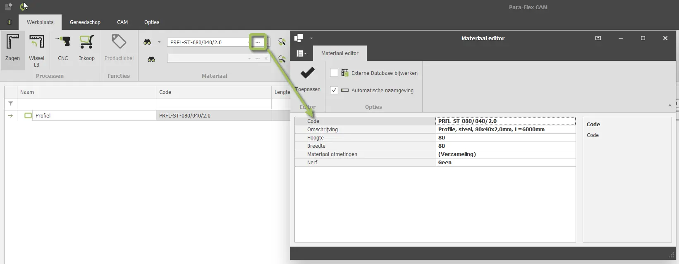Select the Profiel row in the list
This screenshot has width=679, height=264.
click(x=43, y=116)
